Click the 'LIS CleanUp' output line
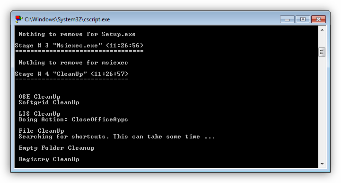 pos(39,114)
